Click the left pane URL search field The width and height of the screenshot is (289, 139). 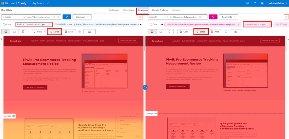click(38, 17)
